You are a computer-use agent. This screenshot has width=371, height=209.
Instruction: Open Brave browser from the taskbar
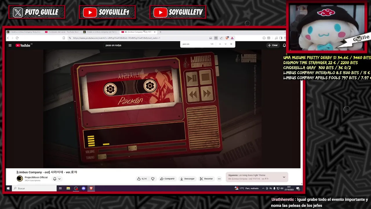click(x=91, y=188)
